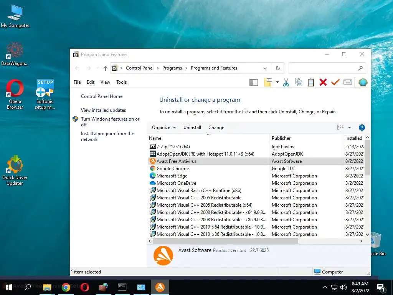Click the globe icon in the toolbar
This screenshot has height=295, width=393.
coord(363,82)
